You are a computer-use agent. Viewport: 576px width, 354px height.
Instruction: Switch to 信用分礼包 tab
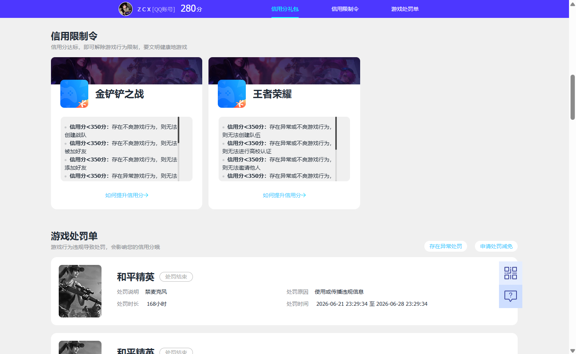(285, 9)
